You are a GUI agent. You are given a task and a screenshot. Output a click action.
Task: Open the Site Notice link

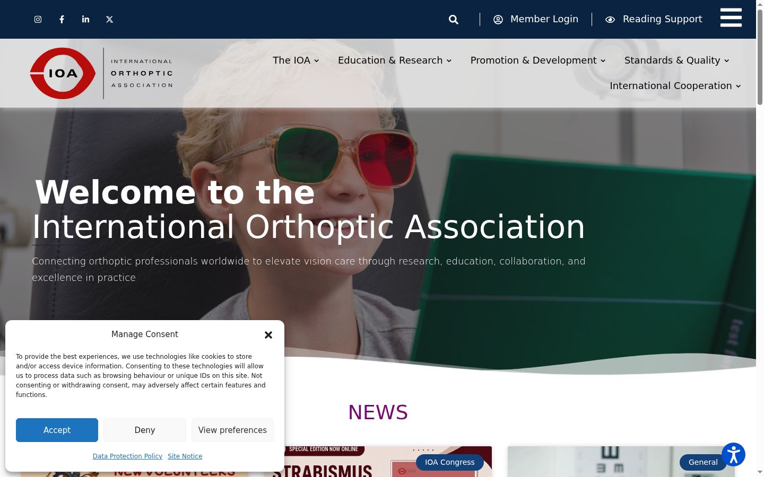(x=185, y=456)
